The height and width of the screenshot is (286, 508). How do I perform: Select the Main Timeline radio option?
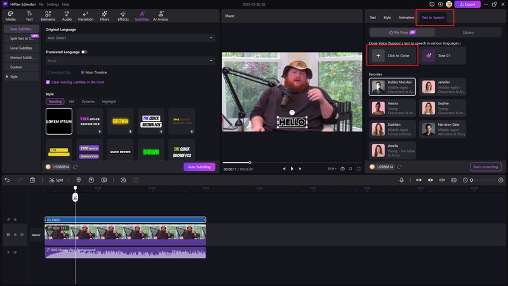pyautogui.click(x=94, y=72)
